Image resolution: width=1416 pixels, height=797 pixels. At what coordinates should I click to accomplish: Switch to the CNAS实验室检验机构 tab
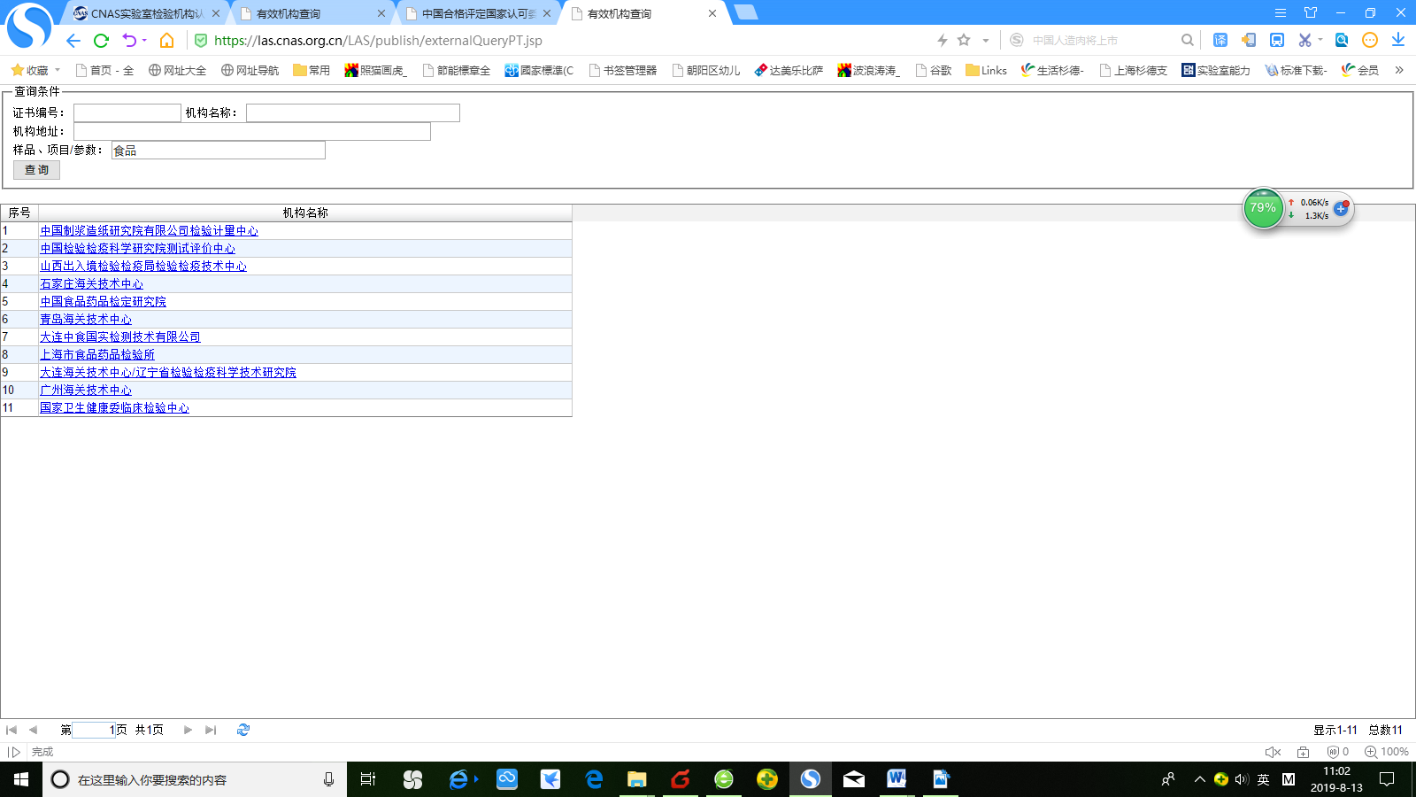pyautogui.click(x=146, y=13)
